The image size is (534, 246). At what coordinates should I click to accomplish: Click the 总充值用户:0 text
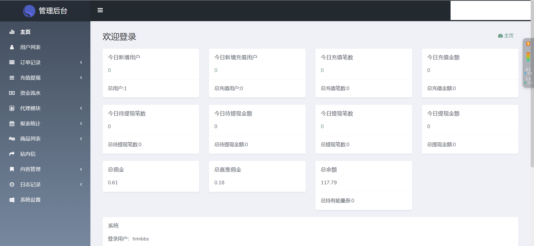pyautogui.click(x=229, y=88)
